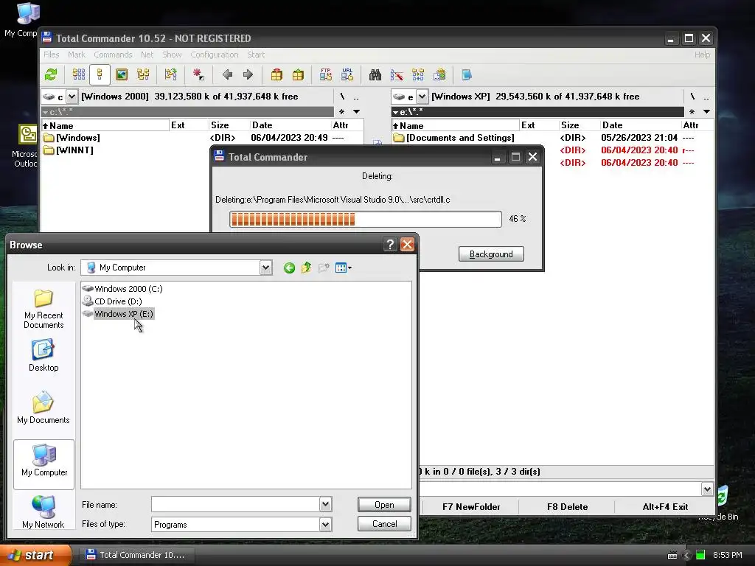755x566 pixels.
Task: Open the Start menu in Total Commander
Action: coord(256,55)
